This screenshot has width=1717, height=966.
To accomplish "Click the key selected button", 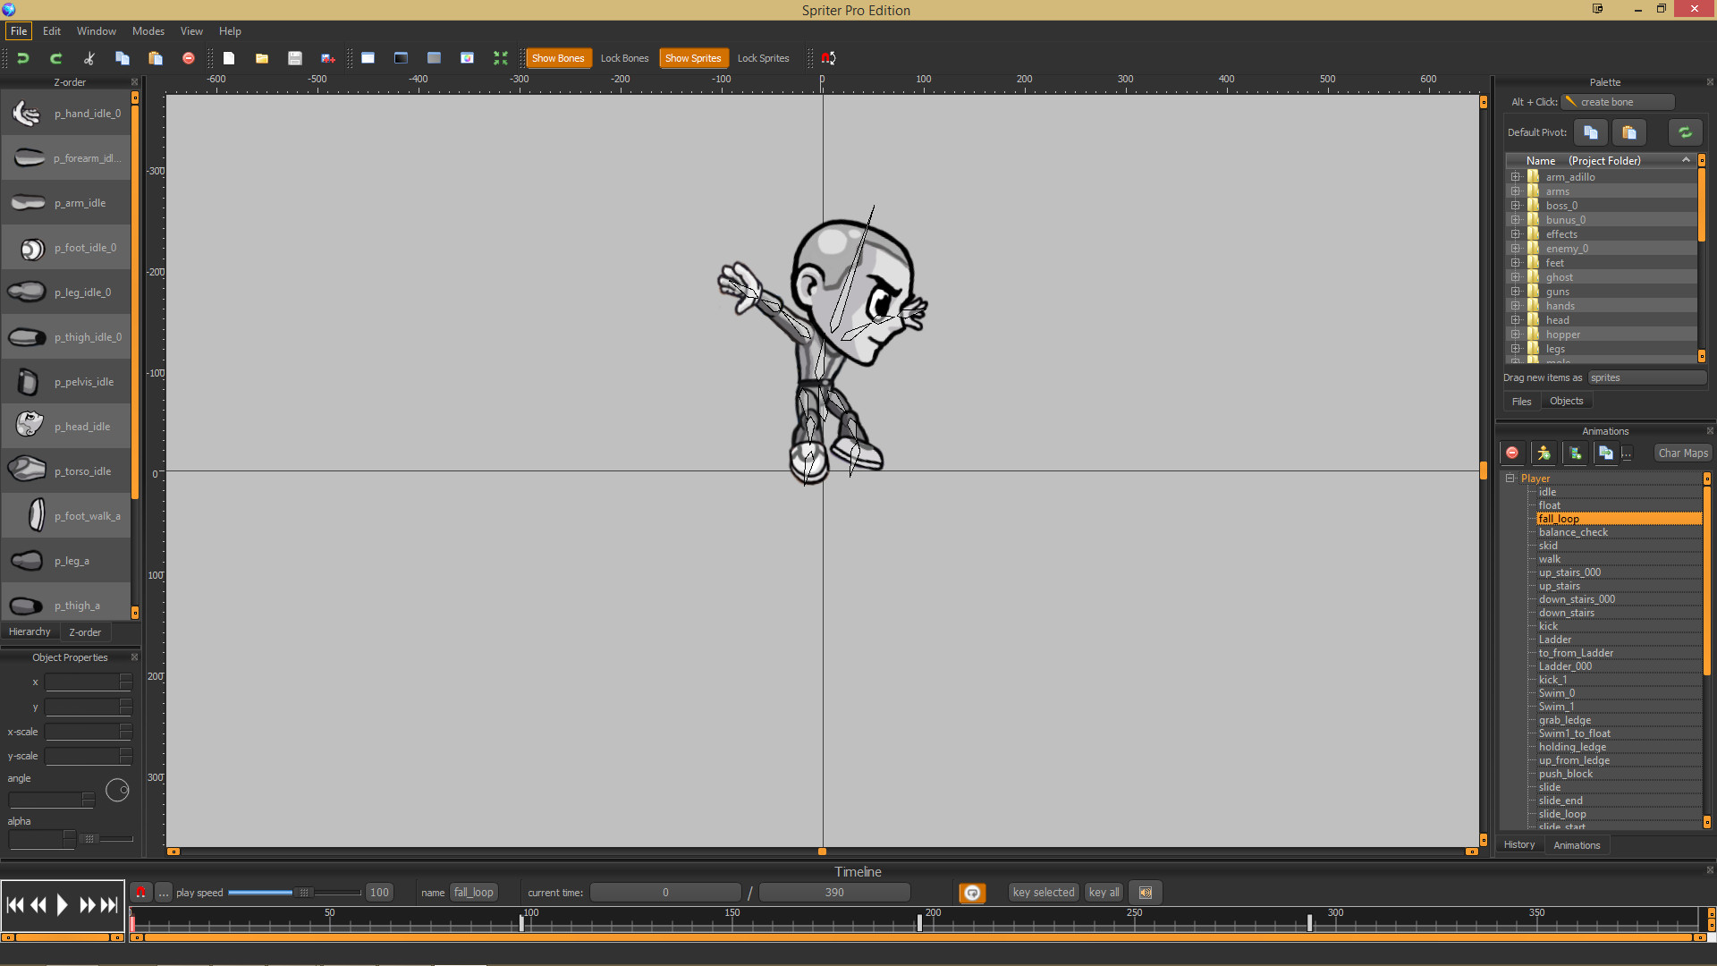I will [x=1043, y=892].
